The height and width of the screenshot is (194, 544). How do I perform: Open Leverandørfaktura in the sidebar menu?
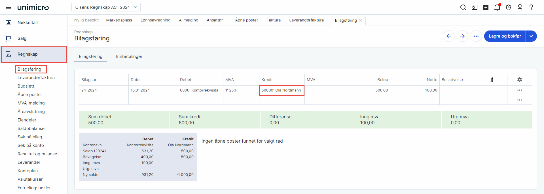pos(36,78)
